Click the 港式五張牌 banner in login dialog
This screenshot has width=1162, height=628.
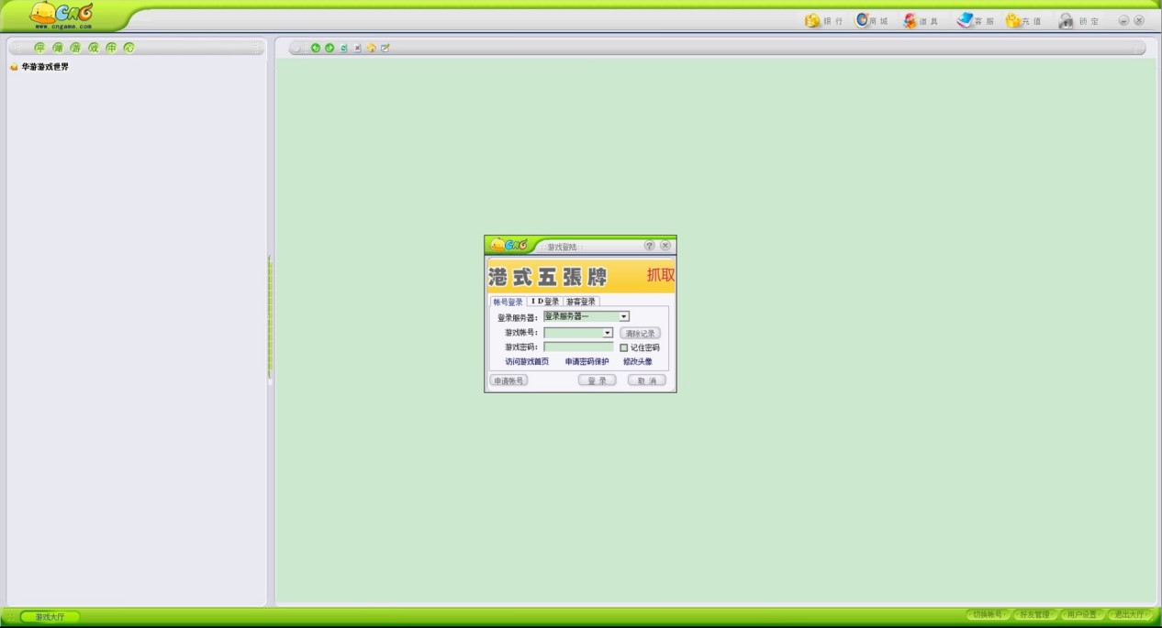(x=581, y=276)
